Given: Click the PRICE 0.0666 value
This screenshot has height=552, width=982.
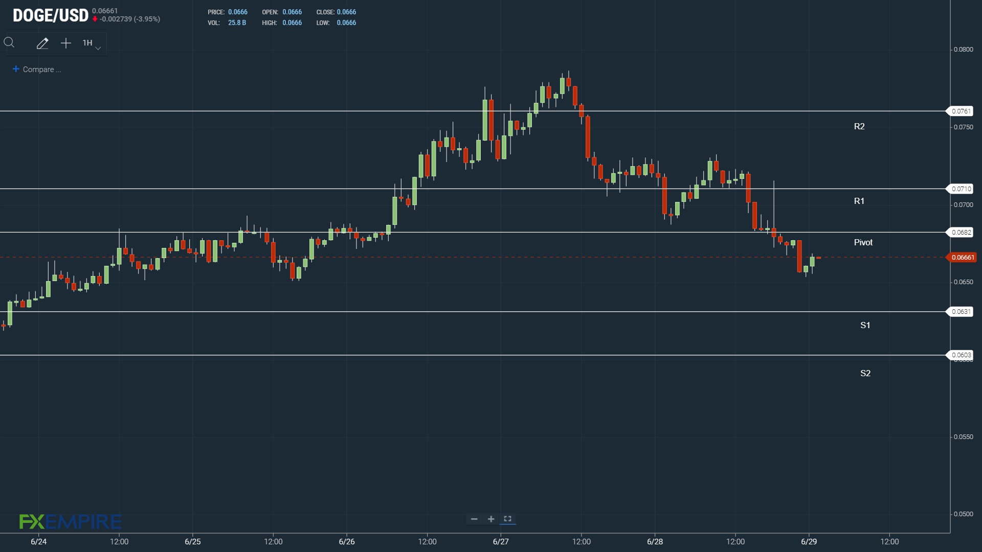Looking at the screenshot, I should coord(238,12).
